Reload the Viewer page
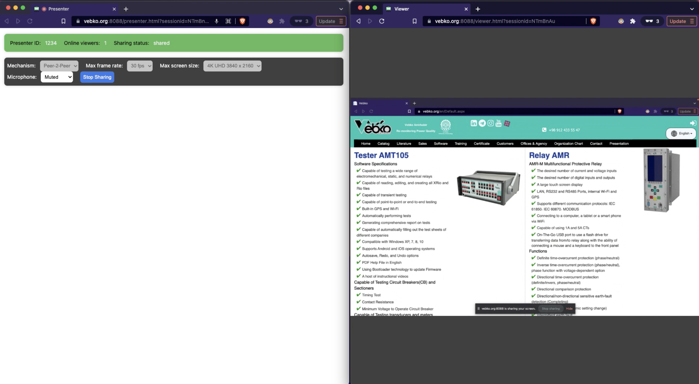The height and width of the screenshot is (384, 699). [x=381, y=21]
